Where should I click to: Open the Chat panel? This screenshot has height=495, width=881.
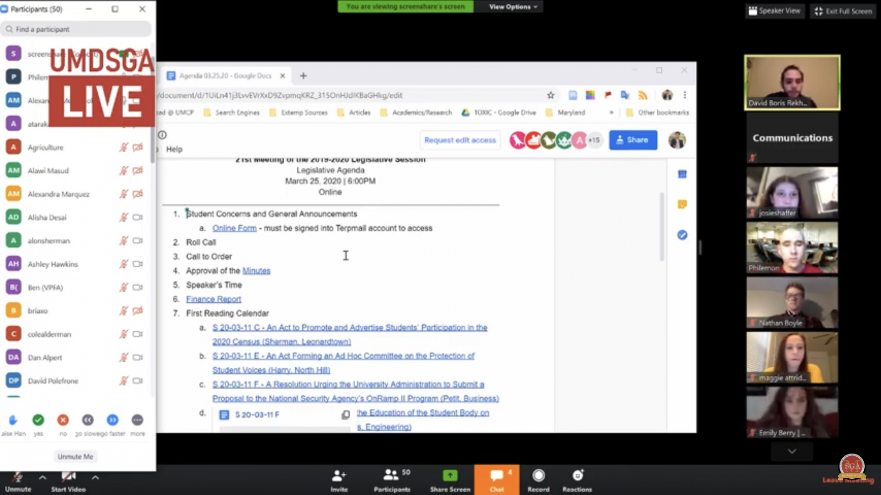coord(496,476)
